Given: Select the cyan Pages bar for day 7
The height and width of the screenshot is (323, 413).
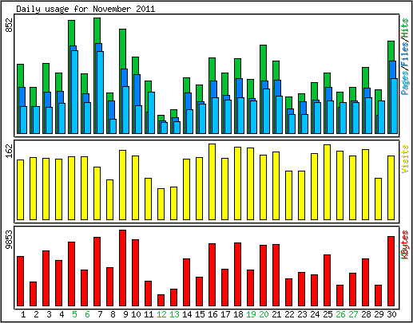Looking at the screenshot, I should 101,93.
